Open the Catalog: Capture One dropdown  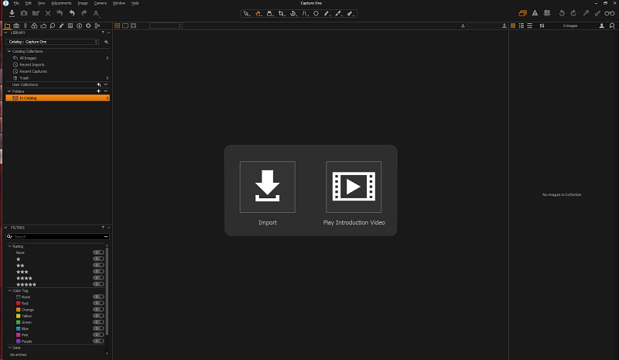(x=52, y=42)
